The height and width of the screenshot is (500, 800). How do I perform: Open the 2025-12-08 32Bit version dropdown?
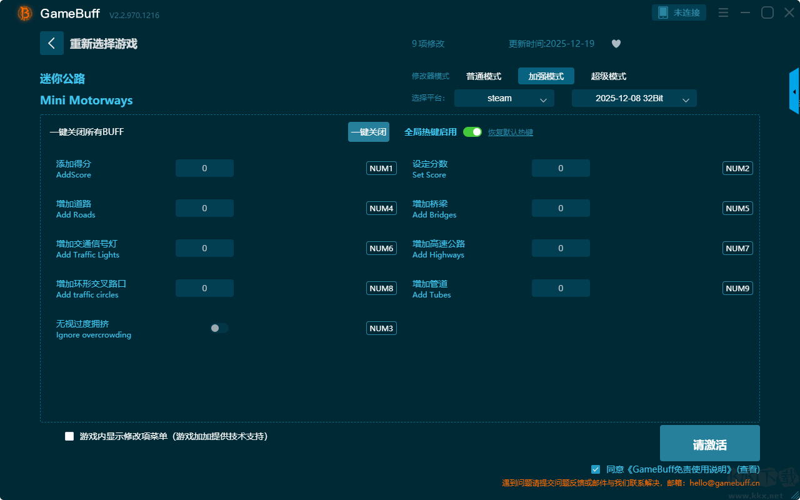pos(634,98)
